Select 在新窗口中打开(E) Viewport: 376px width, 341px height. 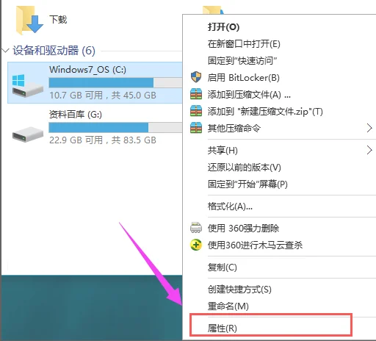tap(244, 44)
